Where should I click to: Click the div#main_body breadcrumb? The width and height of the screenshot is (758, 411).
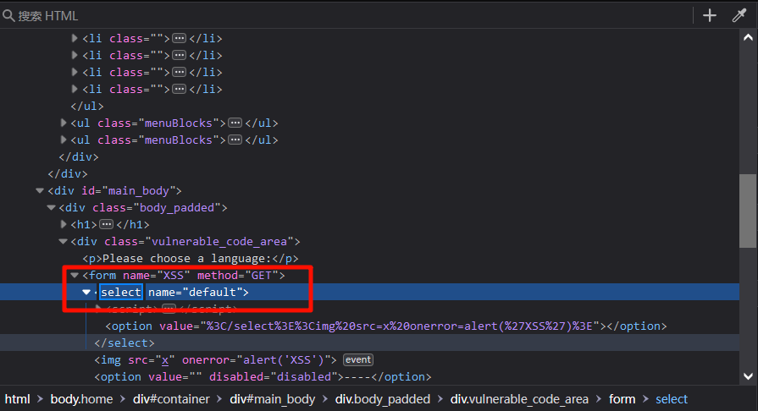pos(272,399)
